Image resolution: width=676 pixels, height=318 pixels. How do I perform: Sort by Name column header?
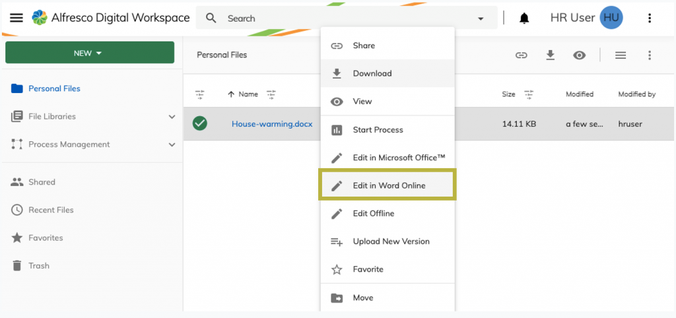248,94
